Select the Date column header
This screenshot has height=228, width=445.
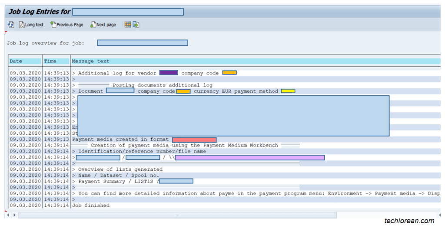[25, 61]
